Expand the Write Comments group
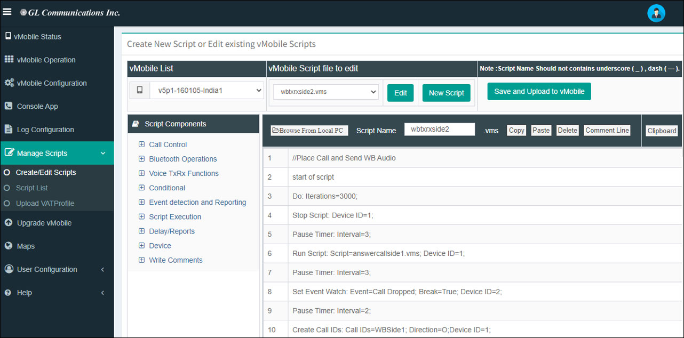The image size is (684, 338). tap(141, 260)
